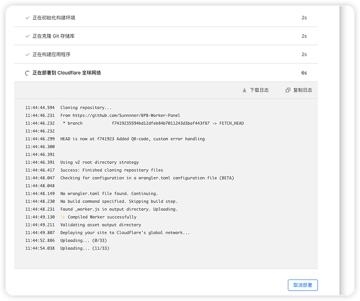Select the commit hash before FETCH_HEAD
360x301 pixels.
coord(161,123)
